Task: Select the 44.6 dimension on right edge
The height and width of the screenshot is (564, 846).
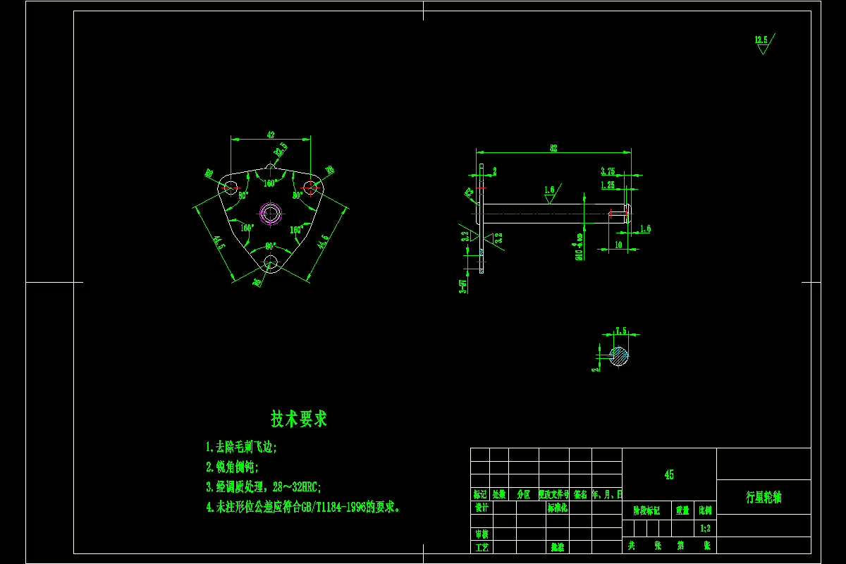Action: (x=323, y=241)
